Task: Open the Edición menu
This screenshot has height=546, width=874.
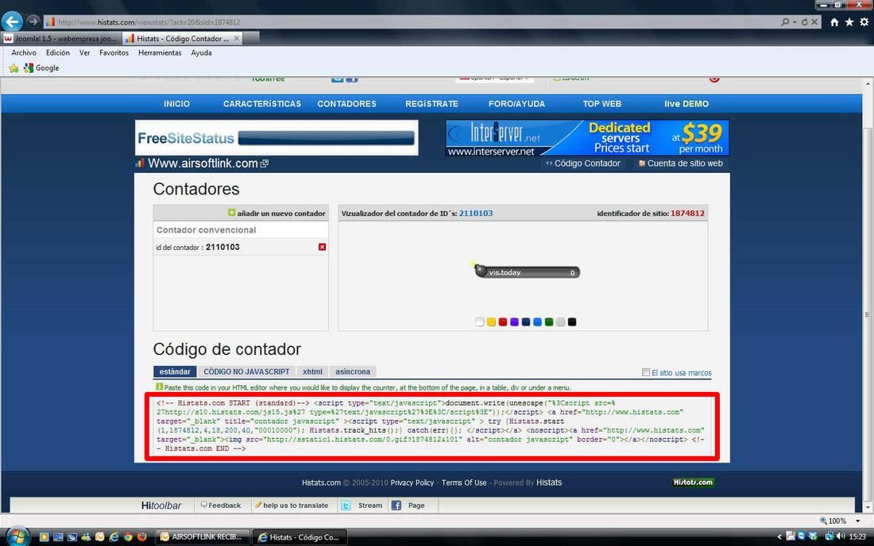Action: (58, 53)
